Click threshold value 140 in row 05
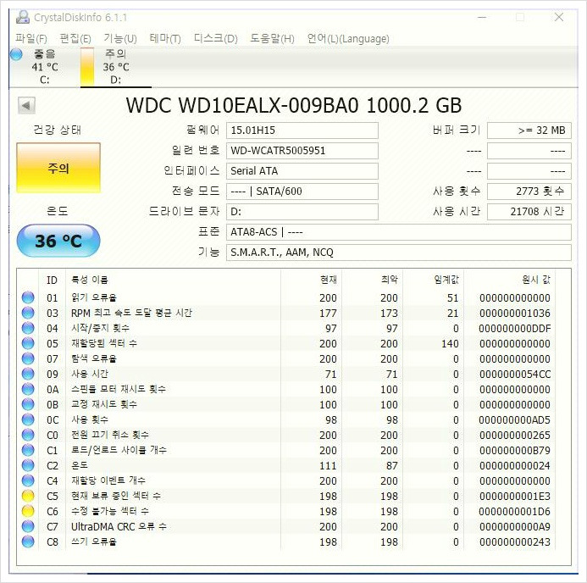The image size is (587, 583). click(450, 344)
